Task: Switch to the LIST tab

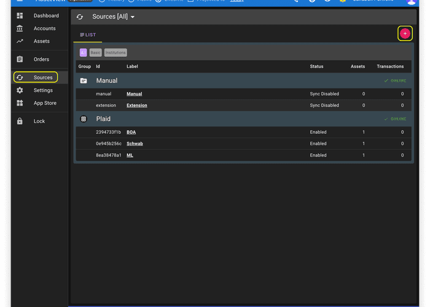Action: 88,35
